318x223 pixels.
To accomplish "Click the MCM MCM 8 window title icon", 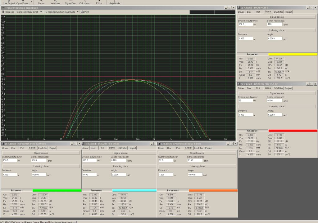I will point(239,8).
